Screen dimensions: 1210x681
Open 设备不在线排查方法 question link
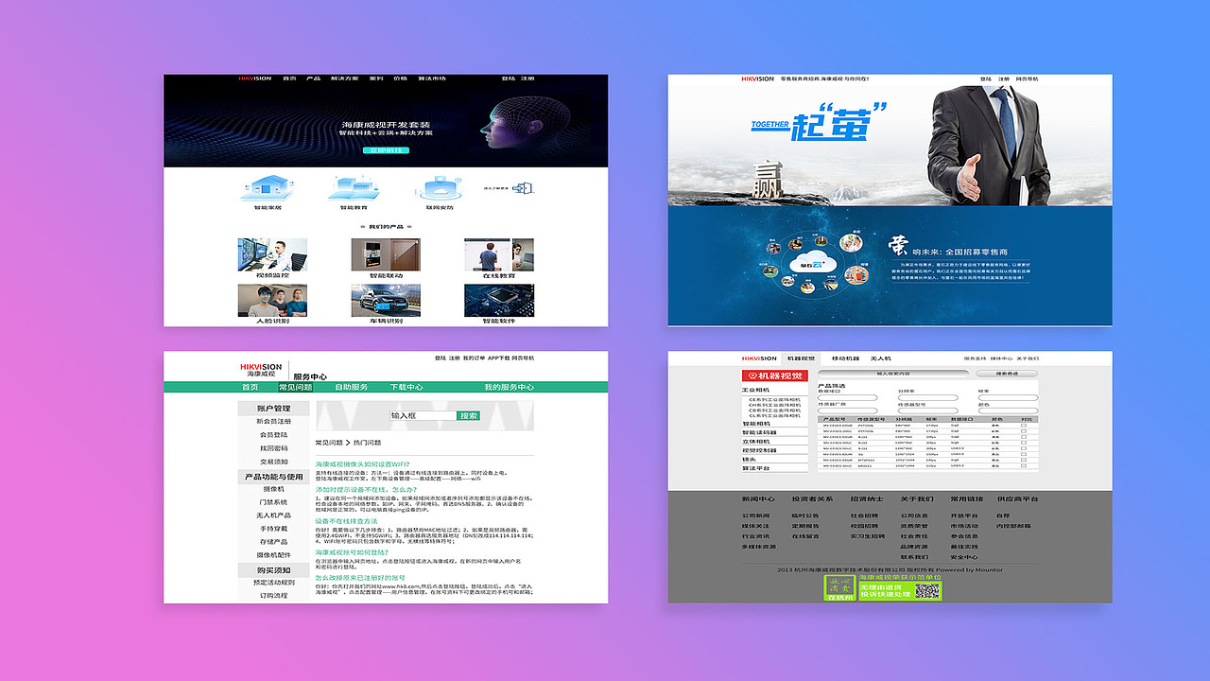347,521
